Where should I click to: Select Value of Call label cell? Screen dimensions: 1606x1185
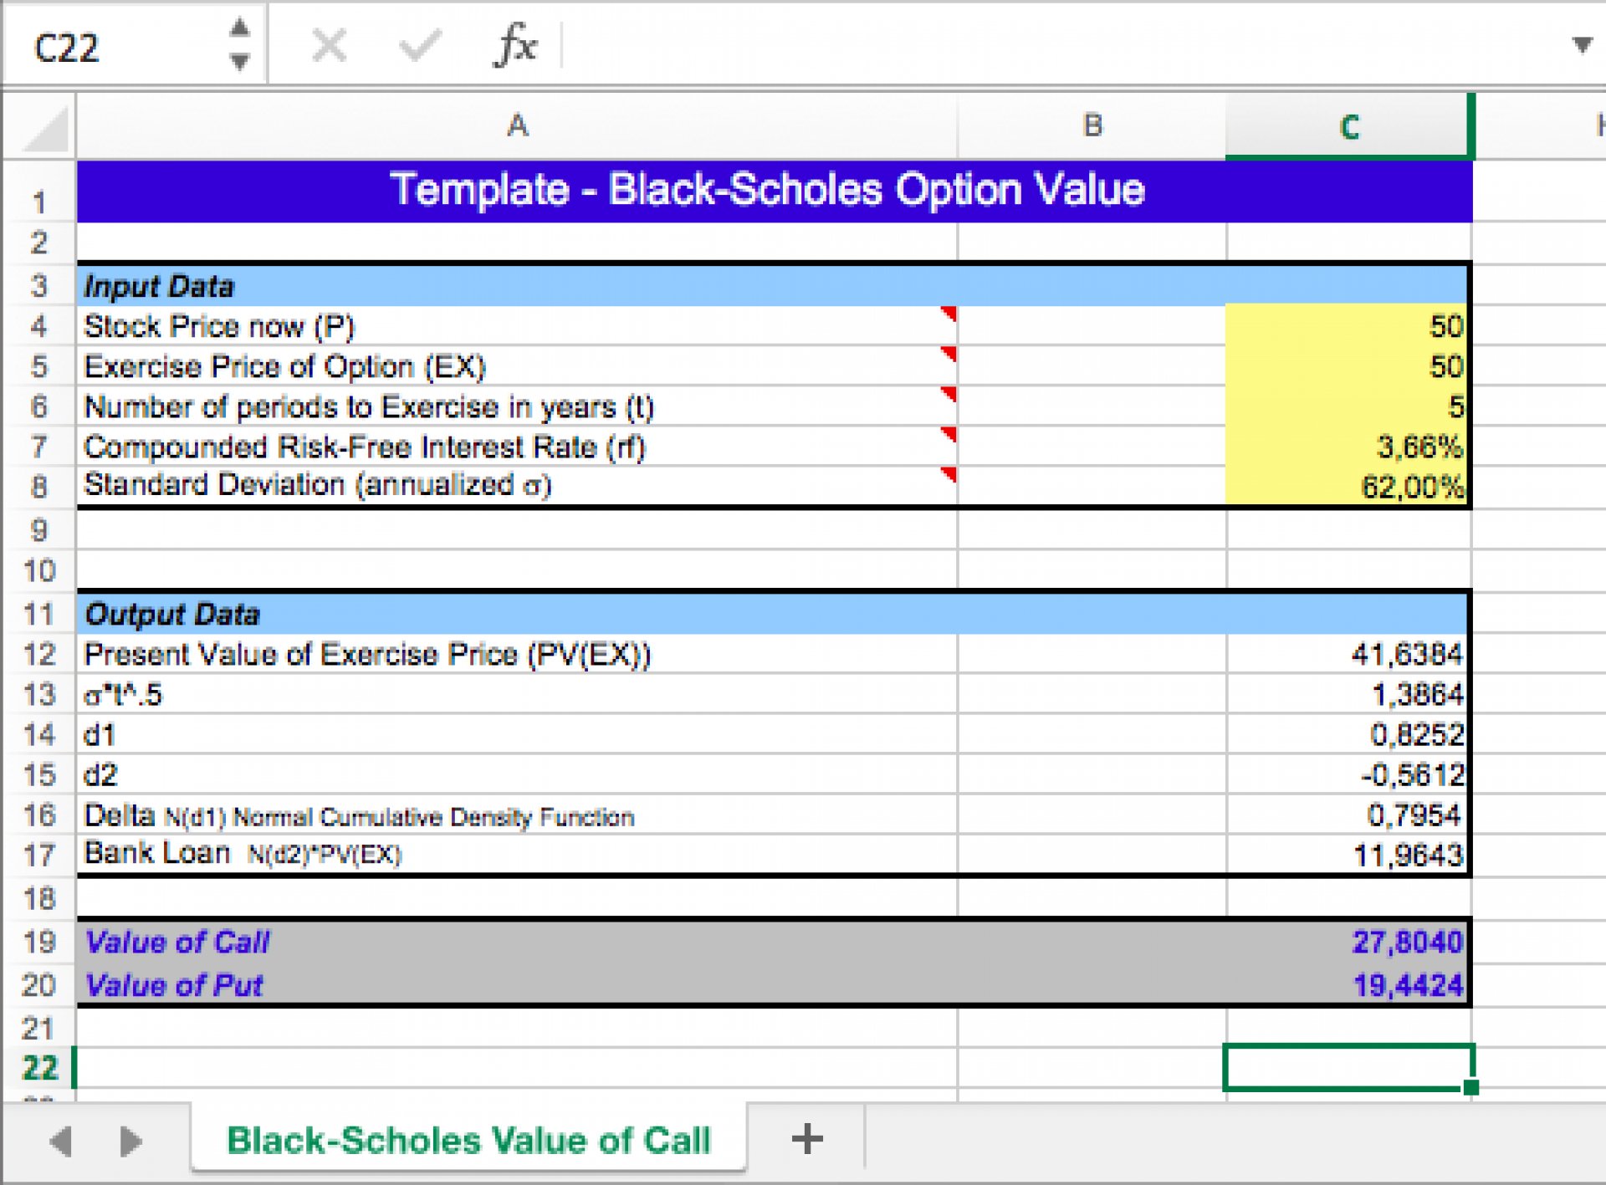click(x=517, y=942)
